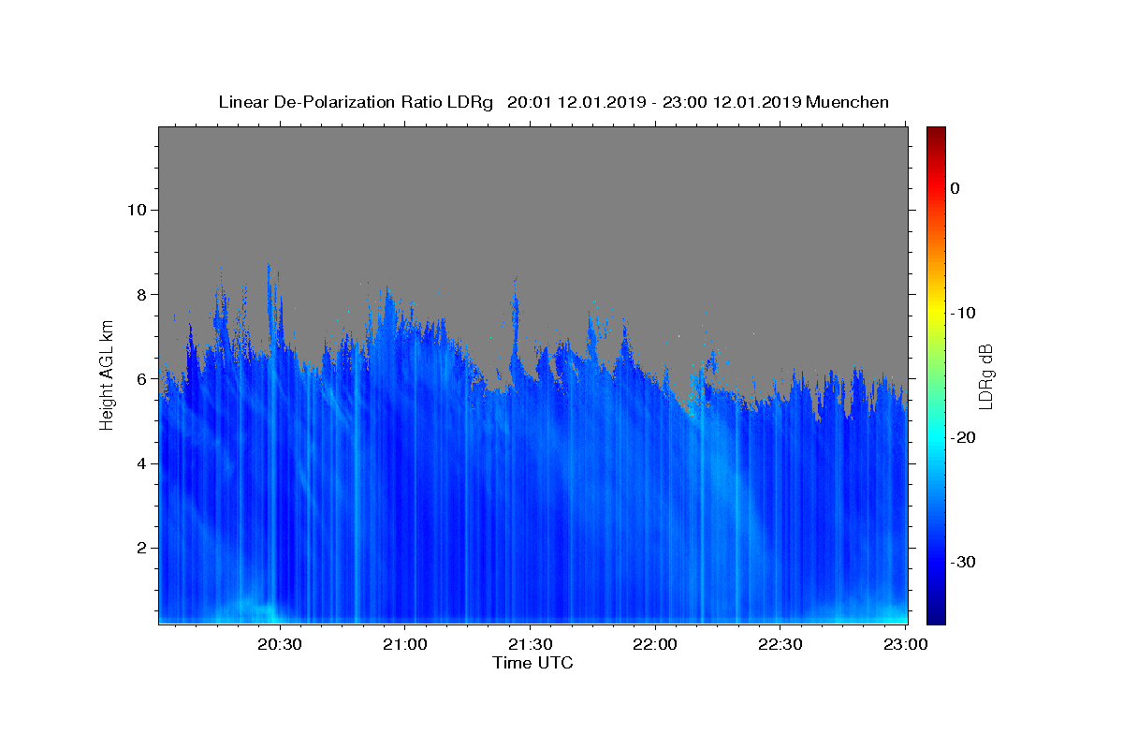The height and width of the screenshot is (749, 1123).
Task: Click the "Time UTC" axis label
Action: click(532, 664)
